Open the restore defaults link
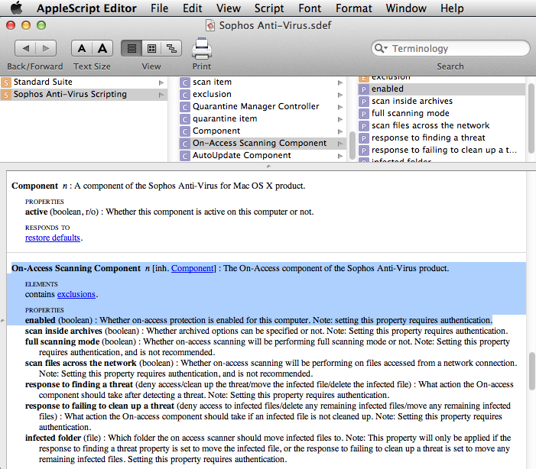 pyautogui.click(x=53, y=238)
